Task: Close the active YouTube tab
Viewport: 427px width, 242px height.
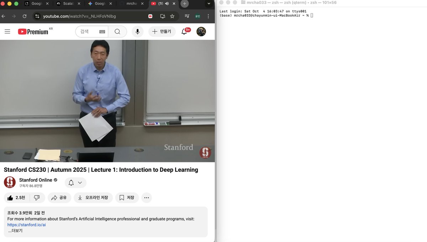Action: pos(174,4)
